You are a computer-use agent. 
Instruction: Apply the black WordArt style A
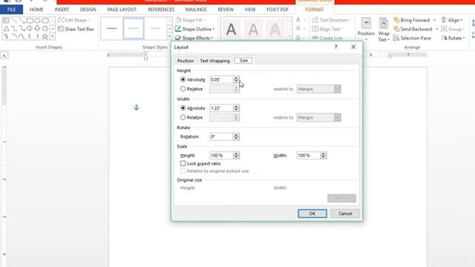[x=231, y=30]
